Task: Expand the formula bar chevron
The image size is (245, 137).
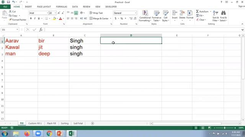Action: [x=242, y=30]
